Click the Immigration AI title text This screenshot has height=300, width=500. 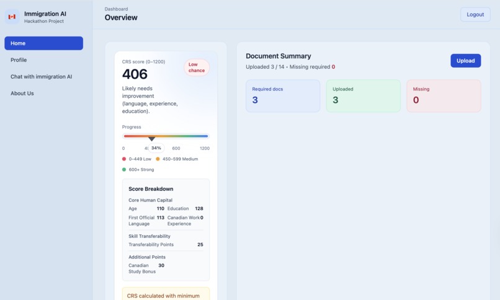45,14
